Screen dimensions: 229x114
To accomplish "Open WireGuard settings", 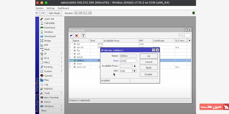I will 52,36.
